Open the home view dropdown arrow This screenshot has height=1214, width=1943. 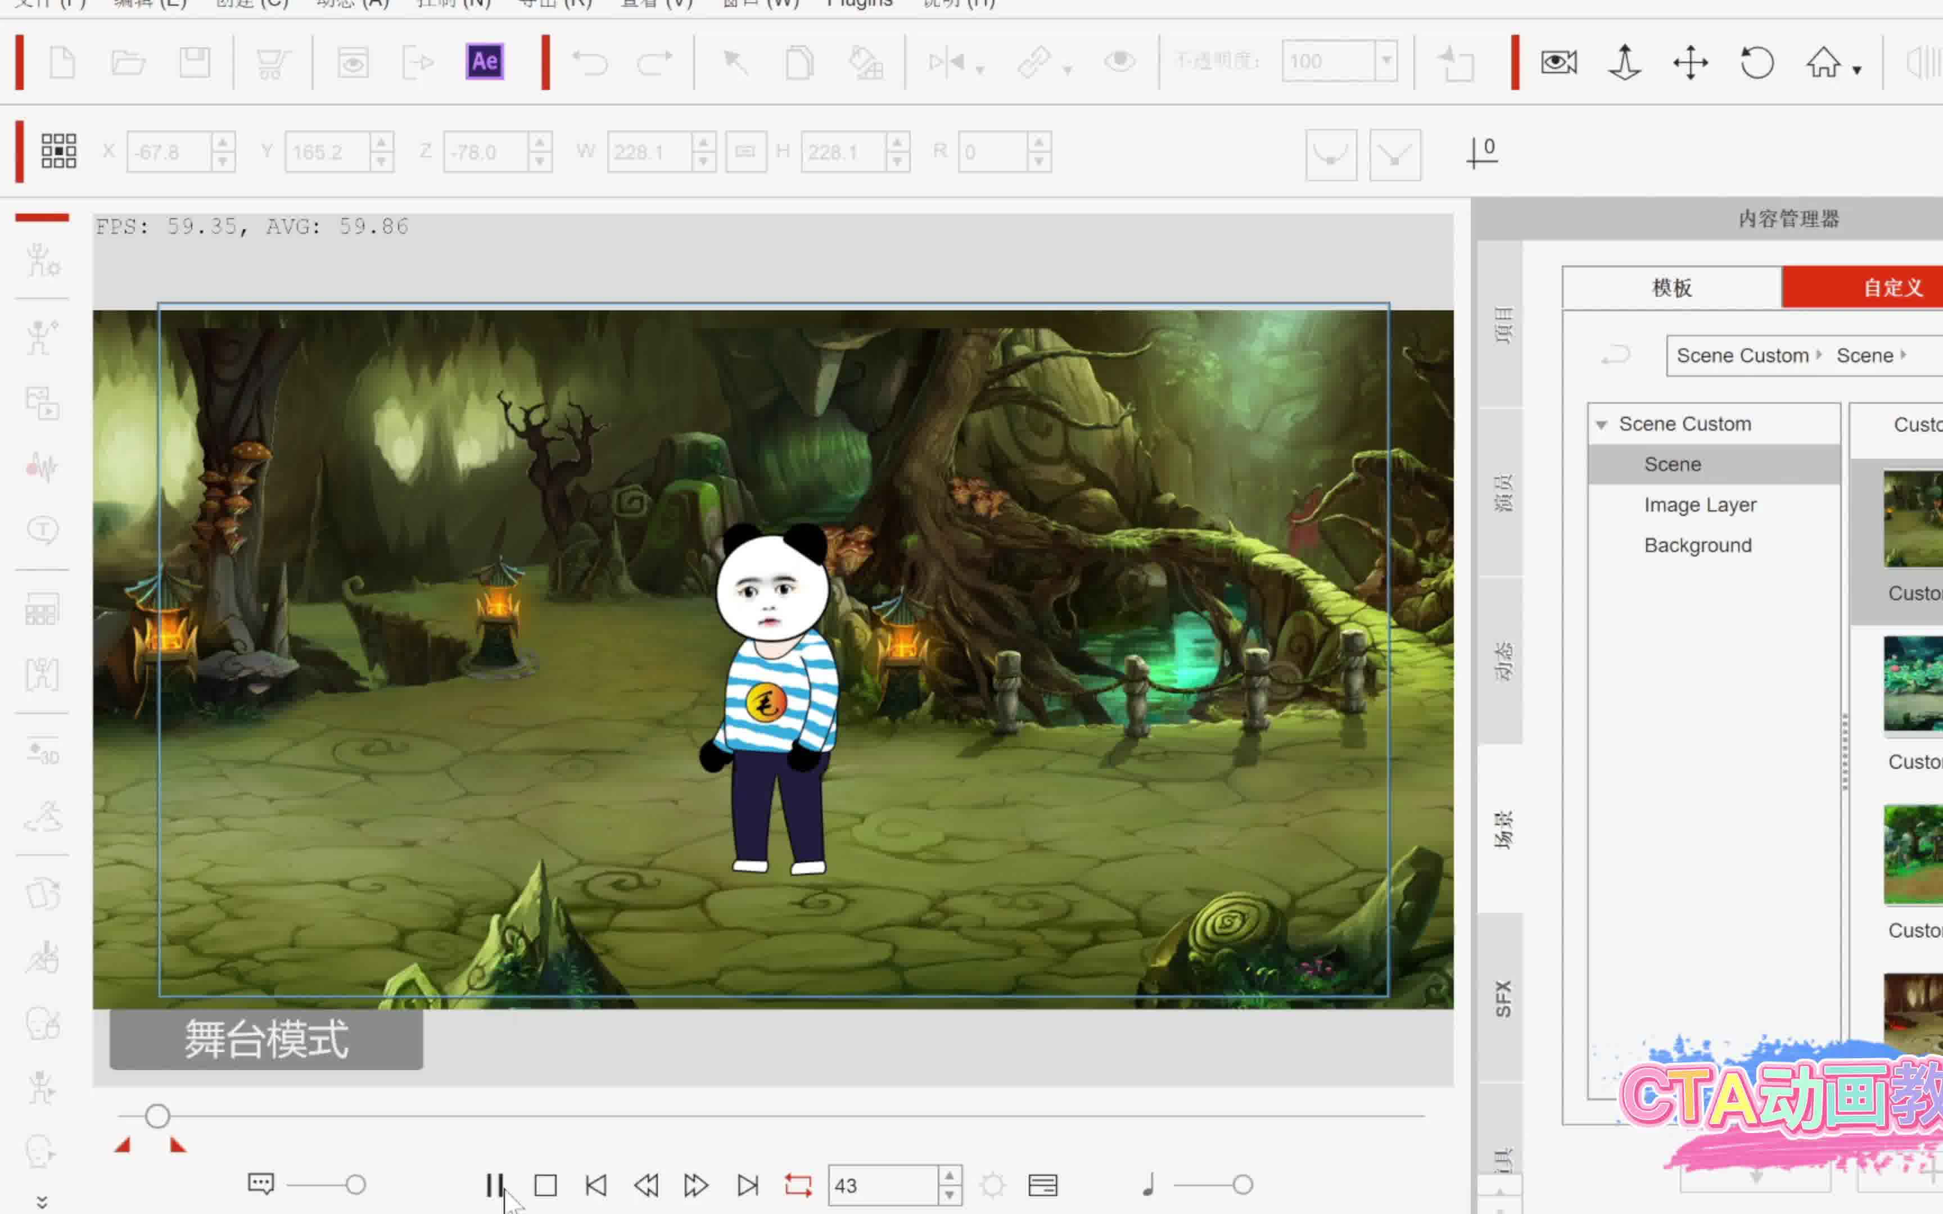tap(1857, 71)
